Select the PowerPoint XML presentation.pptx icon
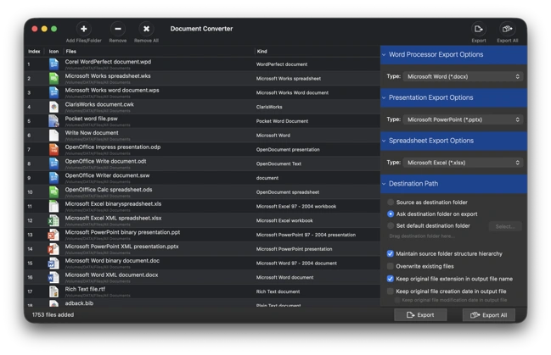 pos(53,249)
